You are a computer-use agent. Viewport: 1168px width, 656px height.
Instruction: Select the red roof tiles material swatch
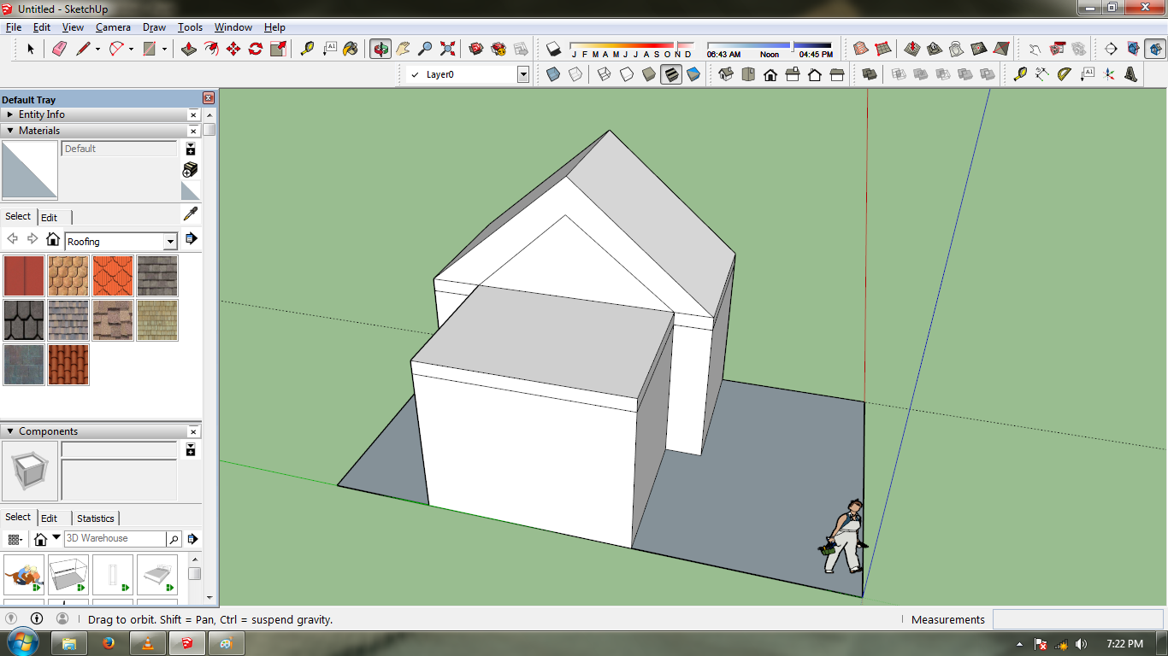[x=68, y=365]
